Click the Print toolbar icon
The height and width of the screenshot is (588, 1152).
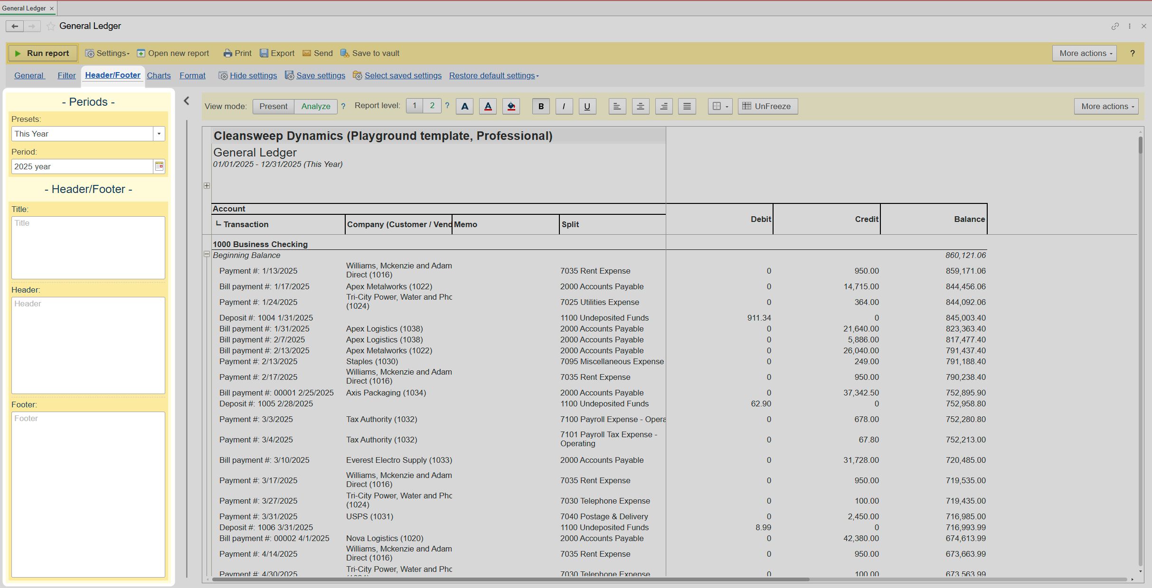228,53
